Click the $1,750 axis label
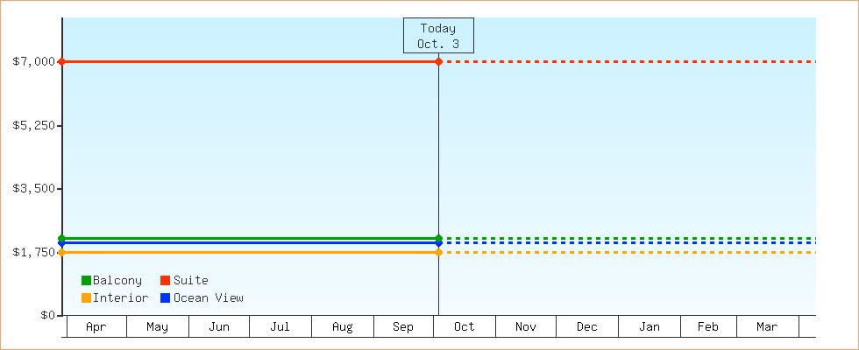This screenshot has width=859, height=350. (x=32, y=252)
